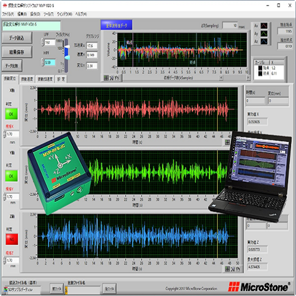The height and width of the screenshot is (296, 296).
Task: Switch to the 振動変位 tab
Action: tap(10, 78)
